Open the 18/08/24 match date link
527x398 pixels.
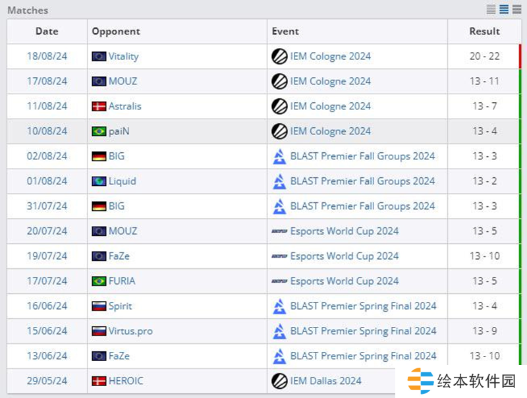(47, 57)
